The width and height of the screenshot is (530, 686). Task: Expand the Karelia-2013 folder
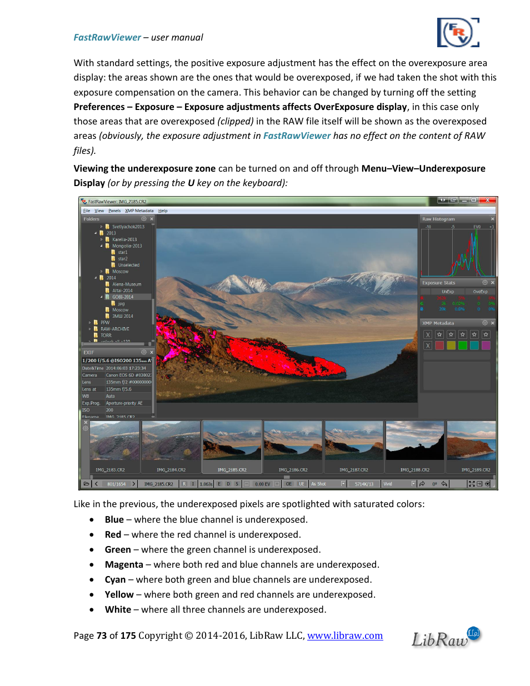coord(101,239)
